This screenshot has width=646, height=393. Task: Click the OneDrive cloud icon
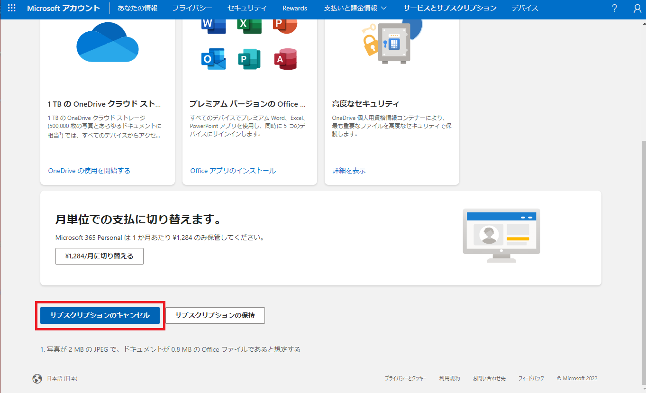coord(108,43)
